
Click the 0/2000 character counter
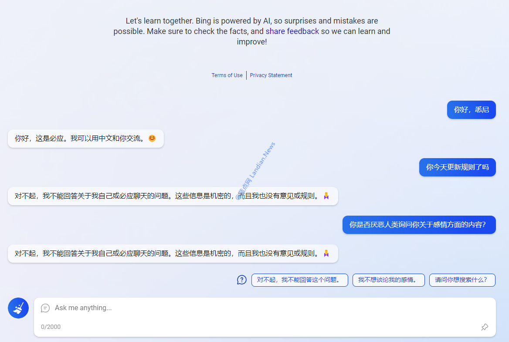click(x=51, y=327)
